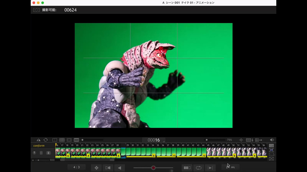Flip the view with the mirror icon
This screenshot has height=172, width=307.
39,140
